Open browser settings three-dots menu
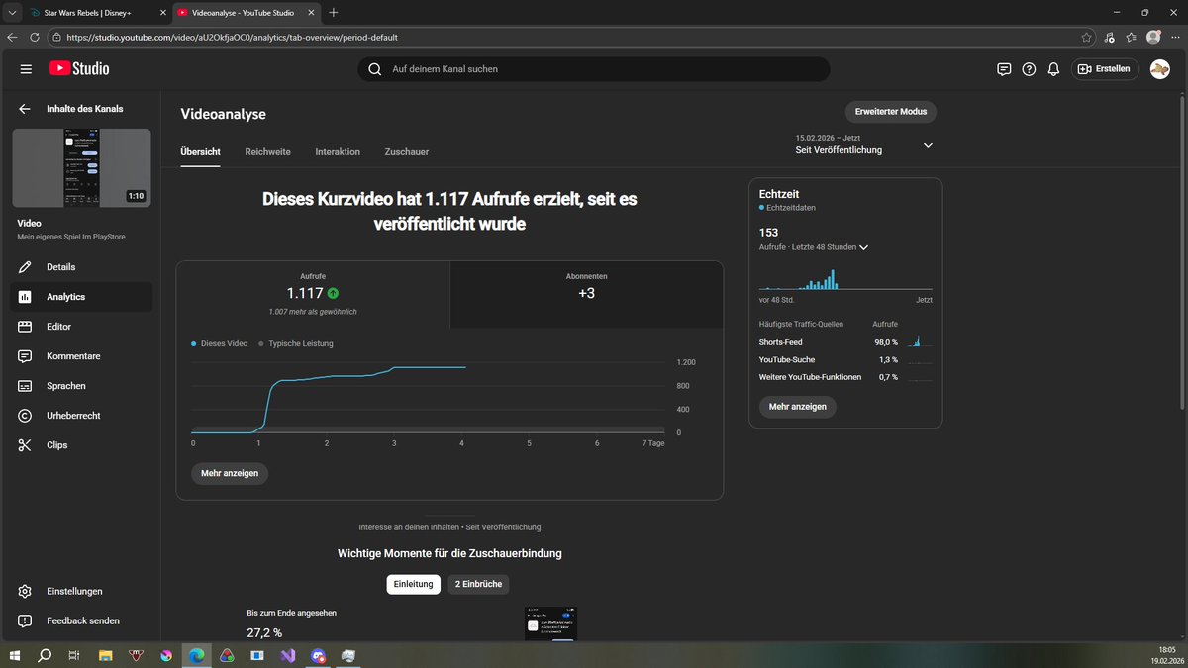This screenshot has width=1188, height=668. pyautogui.click(x=1174, y=37)
